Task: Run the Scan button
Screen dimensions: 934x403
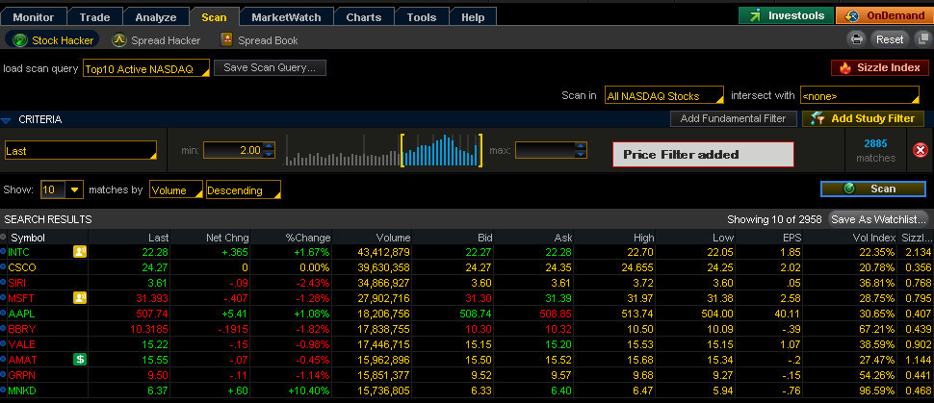Action: pyautogui.click(x=872, y=189)
